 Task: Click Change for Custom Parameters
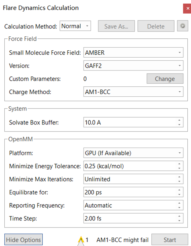165,79
